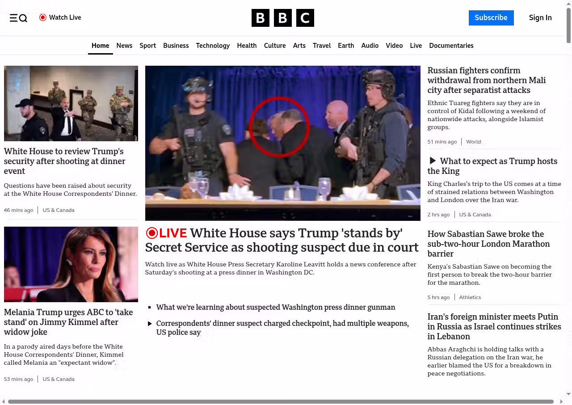Click the red Watch Live icon
The height and width of the screenshot is (405, 572).
point(43,17)
